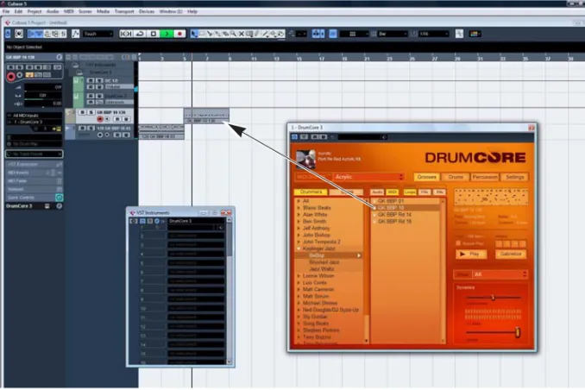The image size is (585, 390).
Task: Click the Show Inspector toolbar icon
Action: tap(31, 34)
